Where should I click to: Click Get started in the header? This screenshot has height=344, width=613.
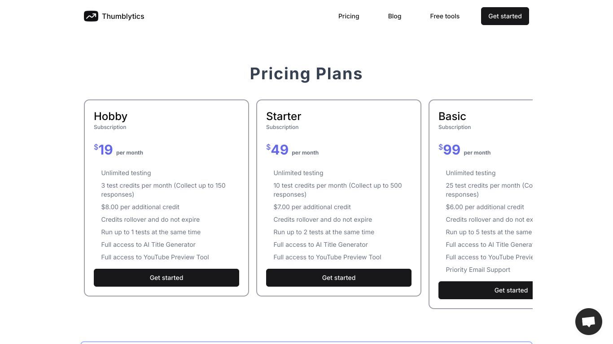(x=505, y=16)
